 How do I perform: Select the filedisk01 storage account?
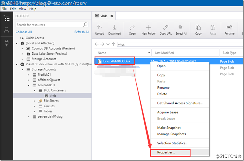coord(44,75)
